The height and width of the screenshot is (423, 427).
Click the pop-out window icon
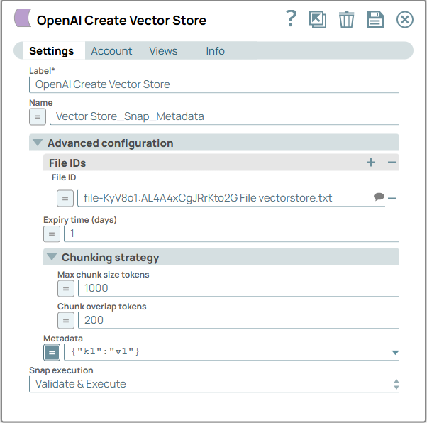click(x=318, y=19)
